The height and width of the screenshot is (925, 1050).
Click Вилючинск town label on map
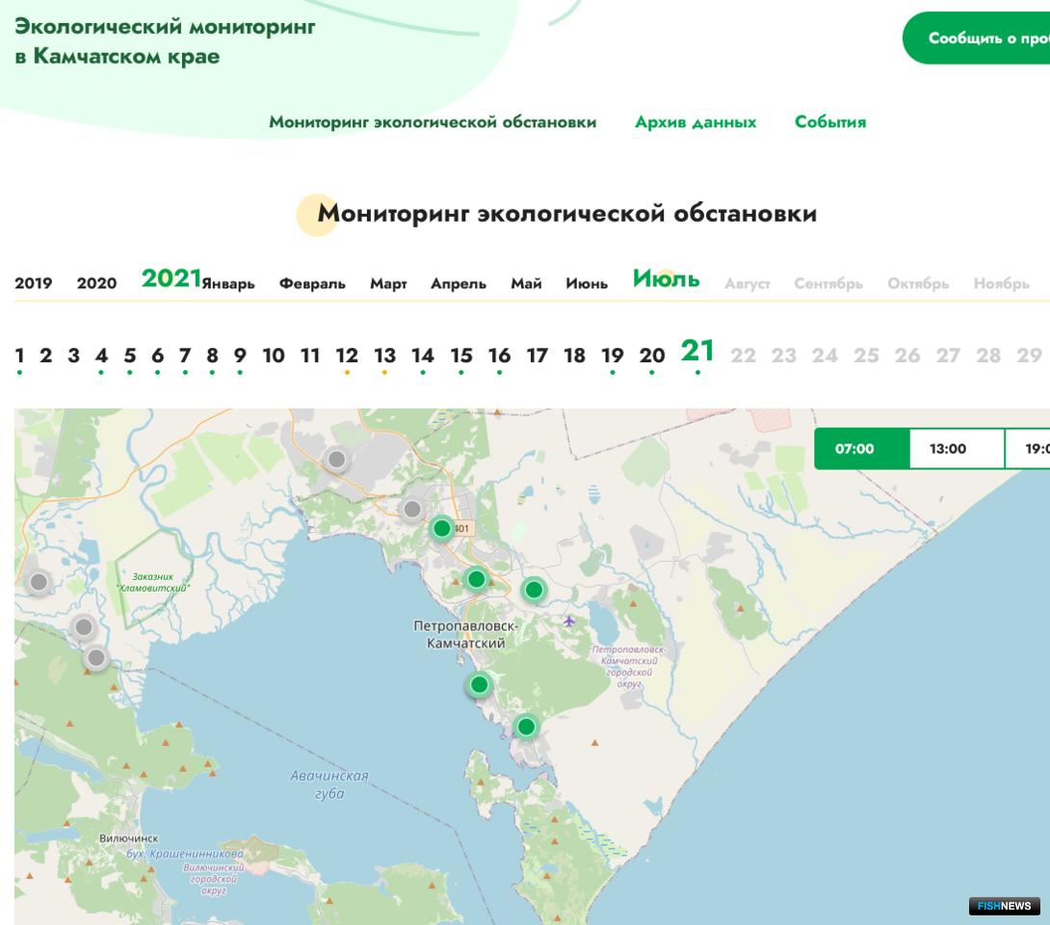coord(128,838)
